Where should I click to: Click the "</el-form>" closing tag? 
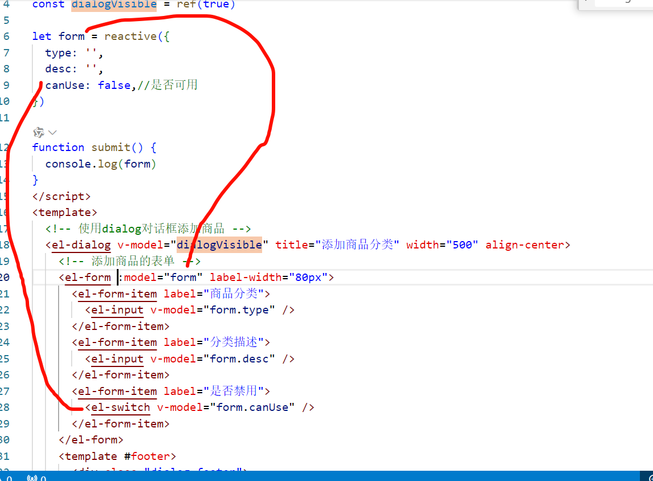click(91, 440)
